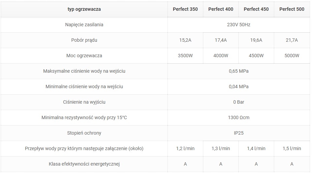Screen dimensions: 312x173
Task: Click the 4500W power cell
Action: (x=256, y=56)
